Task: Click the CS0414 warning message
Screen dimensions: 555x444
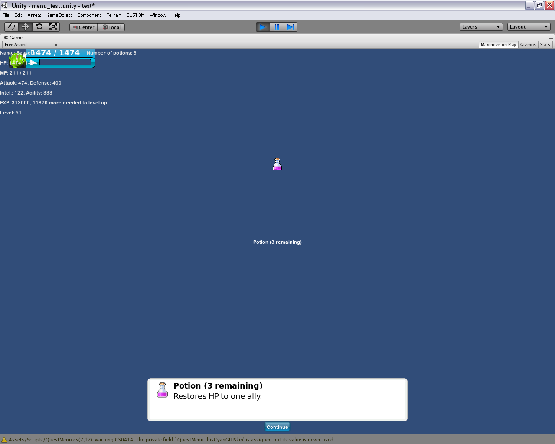Action: (171, 440)
